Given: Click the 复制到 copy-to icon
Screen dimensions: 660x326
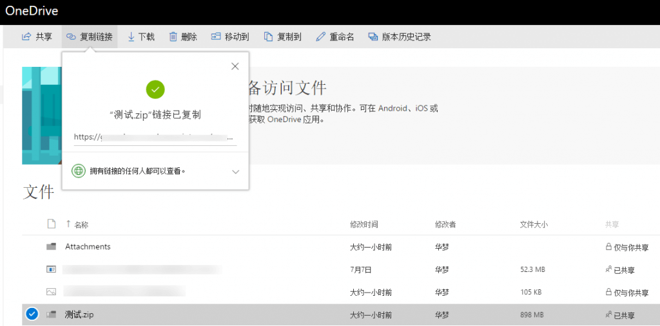Looking at the screenshot, I should [268, 37].
